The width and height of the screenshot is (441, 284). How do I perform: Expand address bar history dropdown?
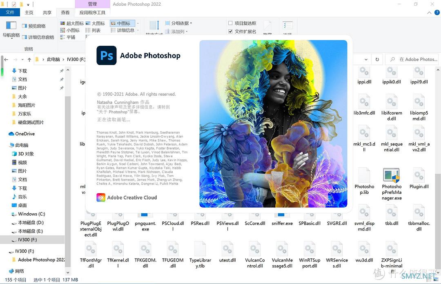[x=366, y=59]
